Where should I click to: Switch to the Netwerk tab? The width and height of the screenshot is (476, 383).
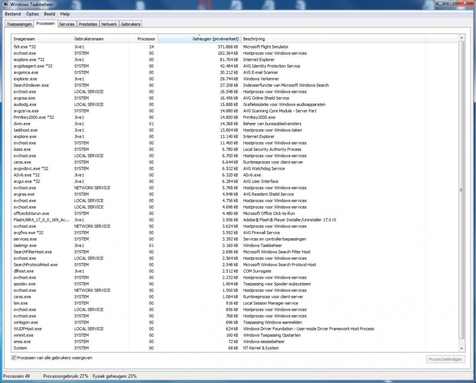[109, 24]
